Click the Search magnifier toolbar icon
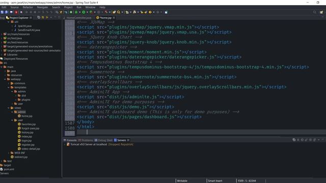This screenshot has width=326, height=183. [119, 12]
